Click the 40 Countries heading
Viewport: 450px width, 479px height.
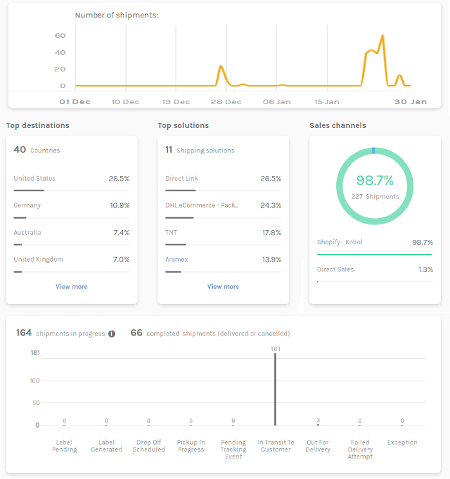[37, 150]
